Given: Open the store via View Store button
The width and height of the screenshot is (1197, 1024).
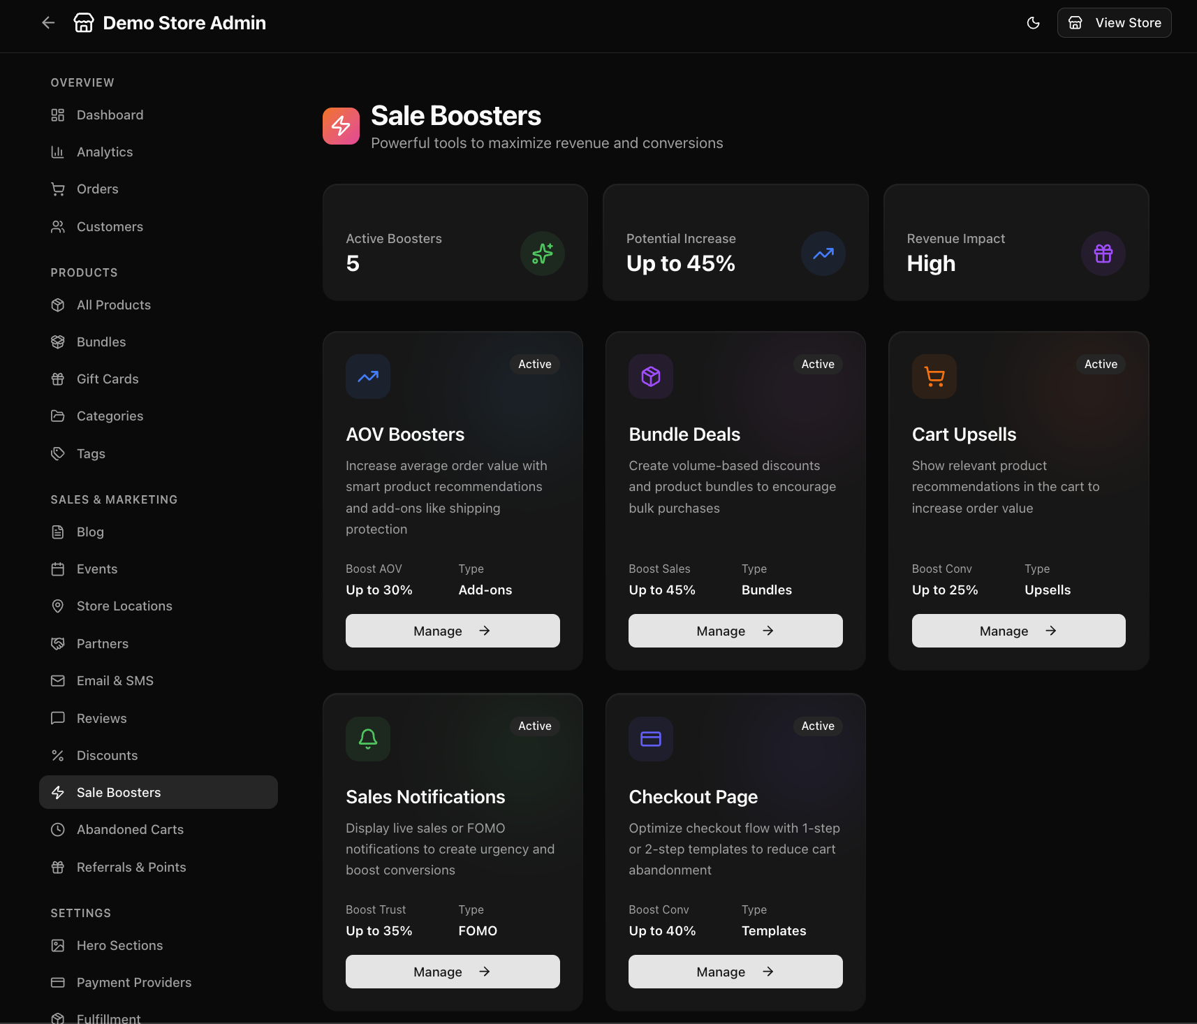Looking at the screenshot, I should (1114, 22).
